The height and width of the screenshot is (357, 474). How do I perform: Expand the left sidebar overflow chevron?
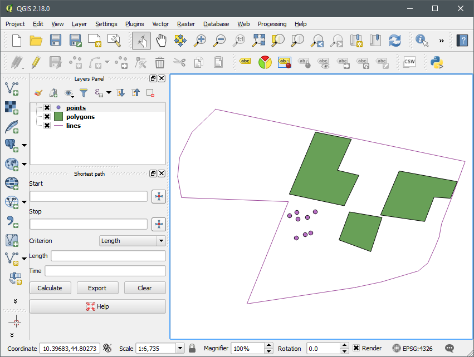tap(15, 301)
